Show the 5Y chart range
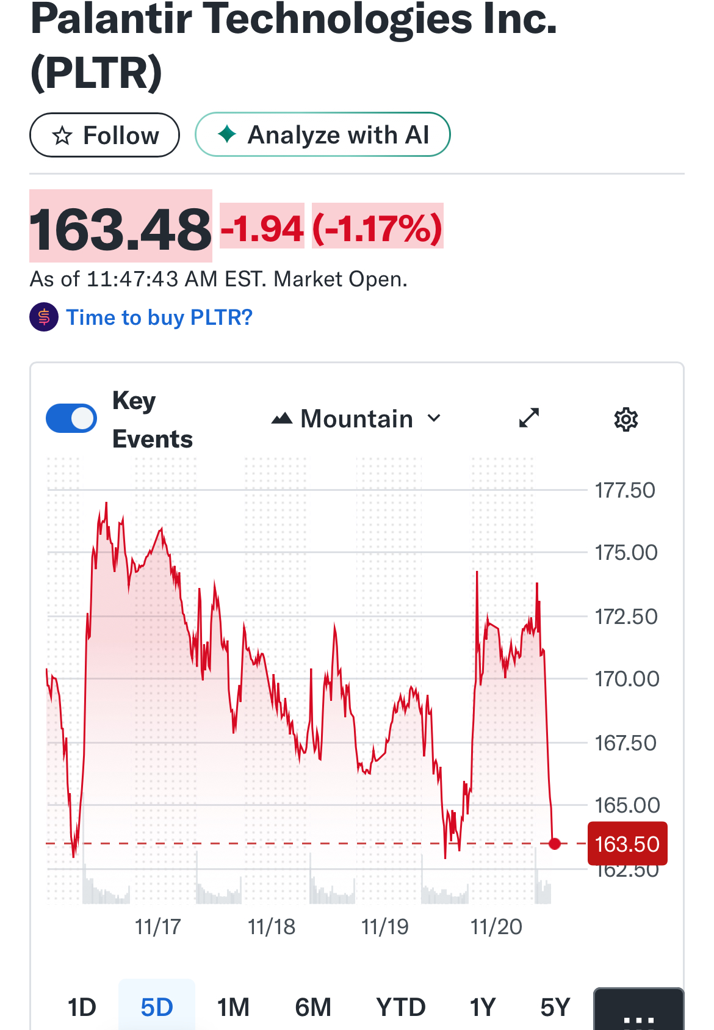The height and width of the screenshot is (1030, 714). 555,1007
